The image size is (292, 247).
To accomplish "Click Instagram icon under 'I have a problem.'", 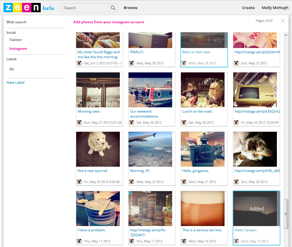I will tap(79, 241).
